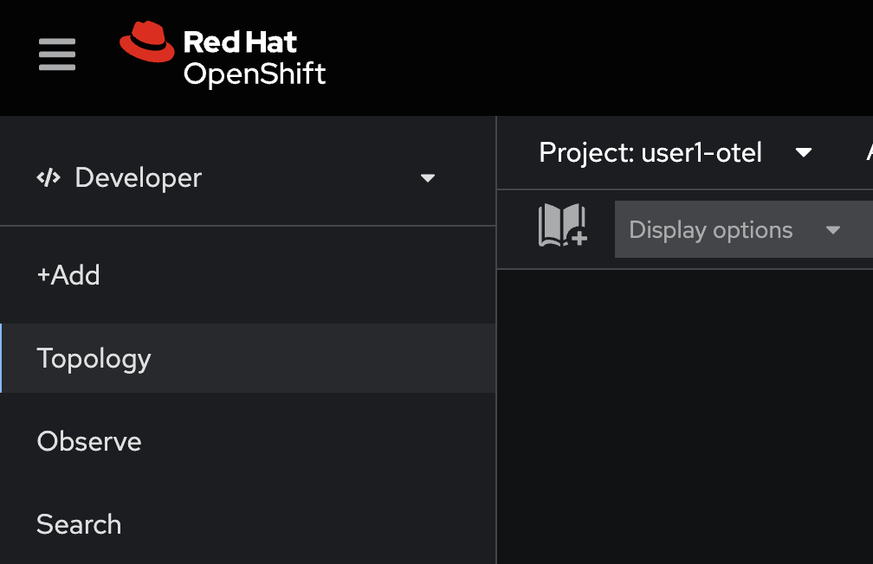This screenshot has height=564, width=873.
Task: Click the add-to-project book icon
Action: [x=562, y=225]
